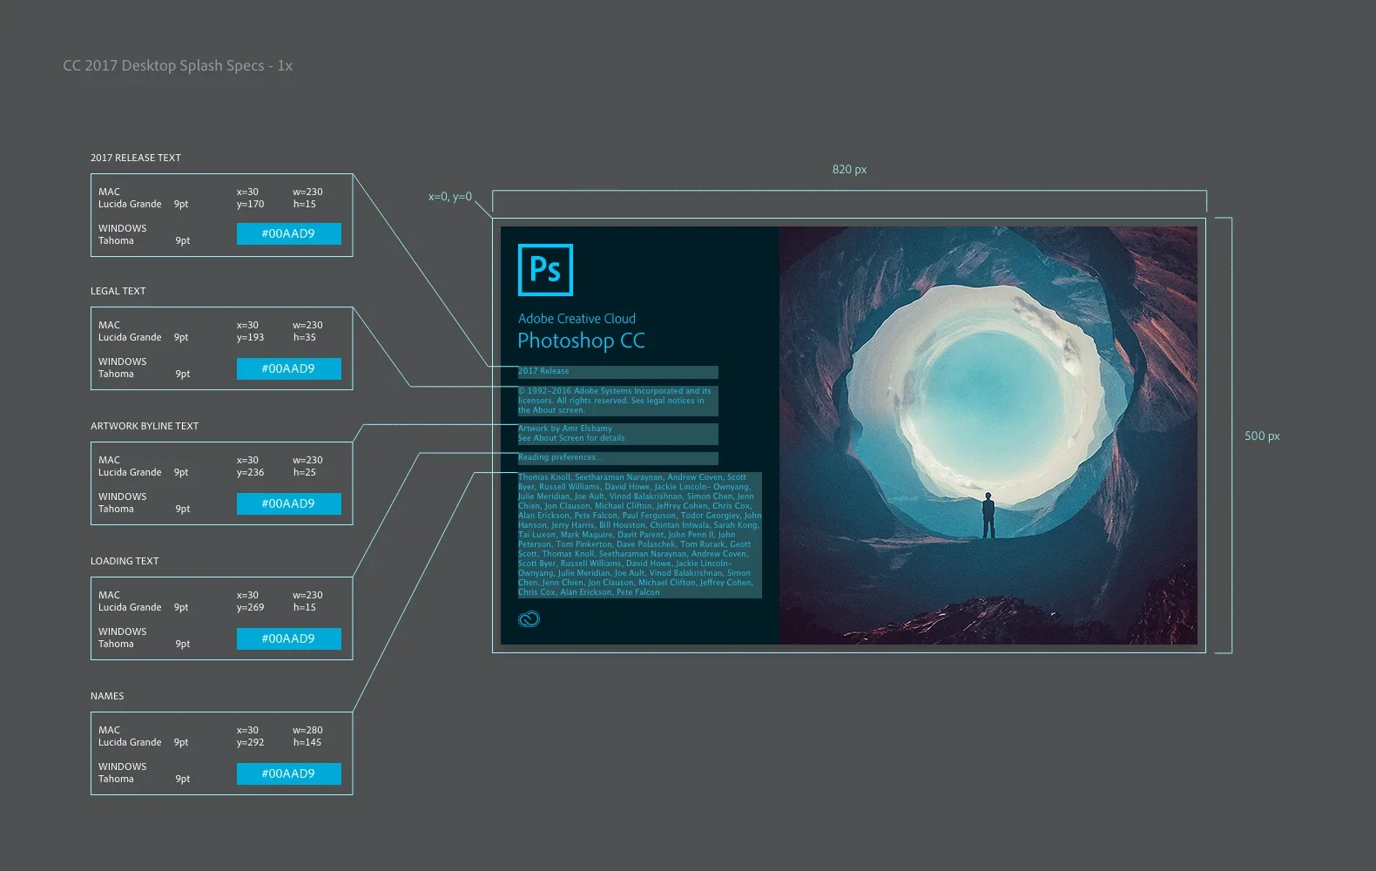
Task: Click the 'y=193' value
Action: [x=250, y=338]
